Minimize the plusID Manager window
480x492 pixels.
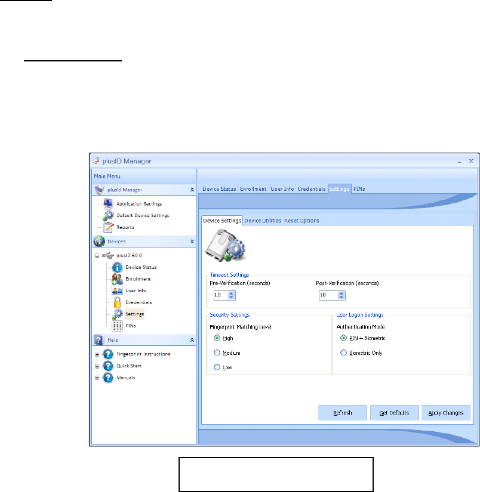(x=459, y=161)
